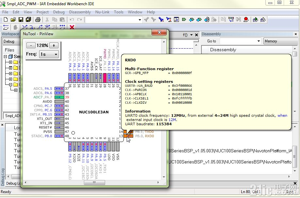Screen dimensions: 300x198
Task: Open the Project menu
Action: pyautogui.click(x=42, y=12)
